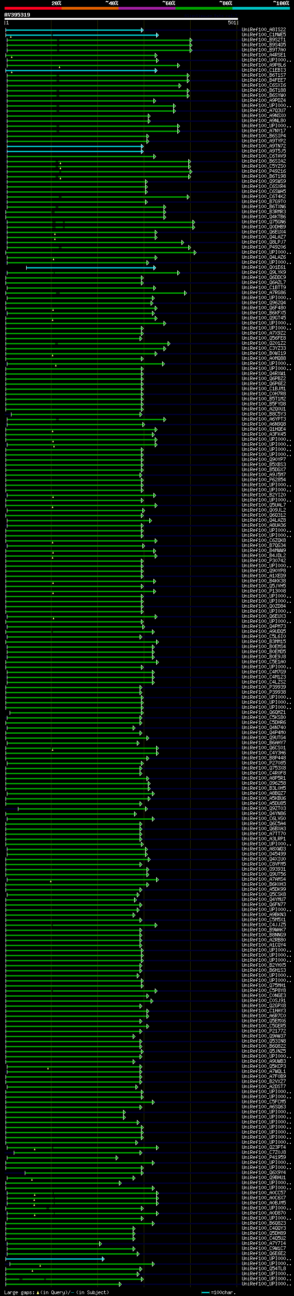Open the UniRef100_C1EB13 hit label
Image resolution: width=294 pixels, height=1296 pixels.
(264, 70)
